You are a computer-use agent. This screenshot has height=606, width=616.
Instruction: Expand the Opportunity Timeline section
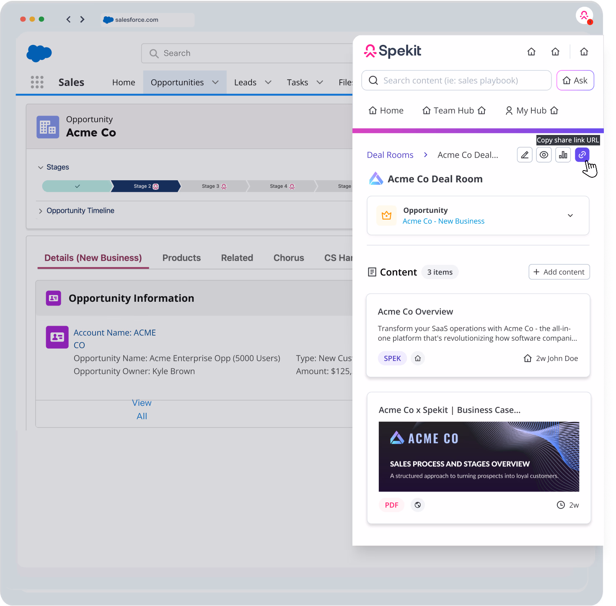pyautogui.click(x=41, y=211)
